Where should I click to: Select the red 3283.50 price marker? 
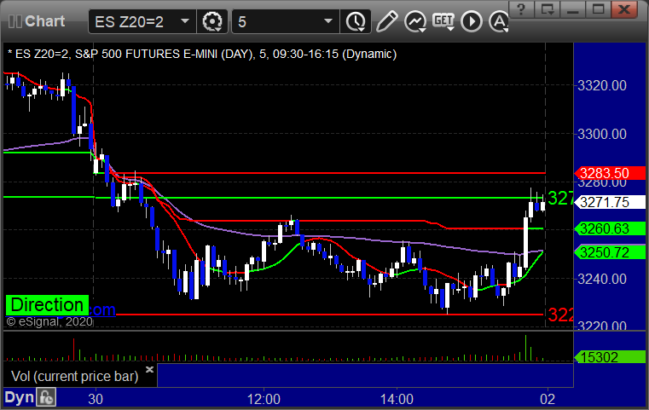click(610, 173)
